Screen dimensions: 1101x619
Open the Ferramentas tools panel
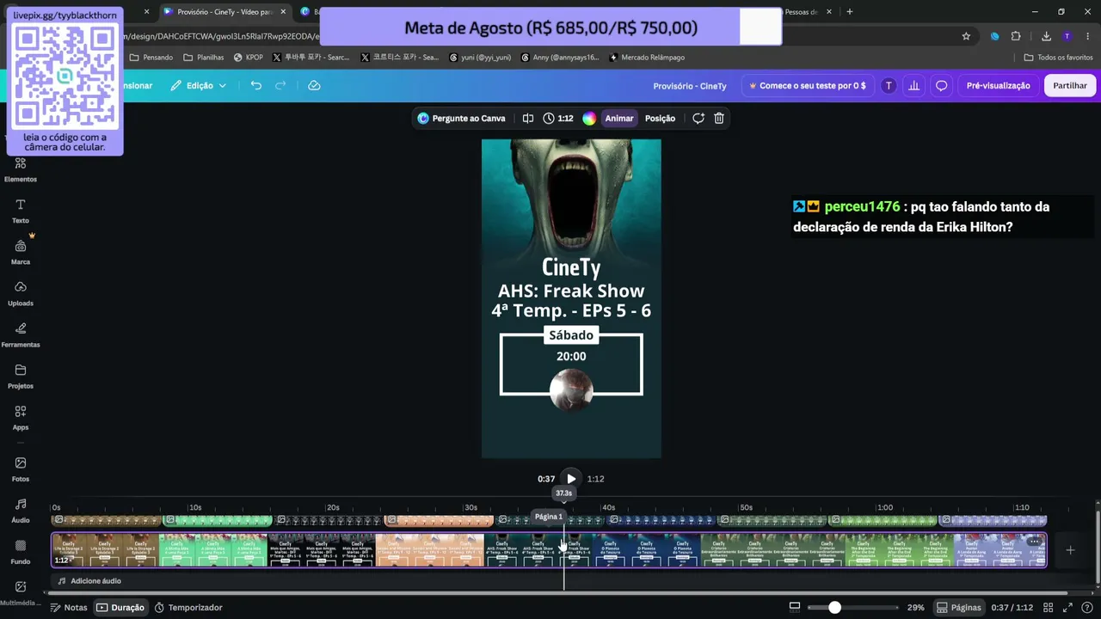pyautogui.click(x=21, y=334)
